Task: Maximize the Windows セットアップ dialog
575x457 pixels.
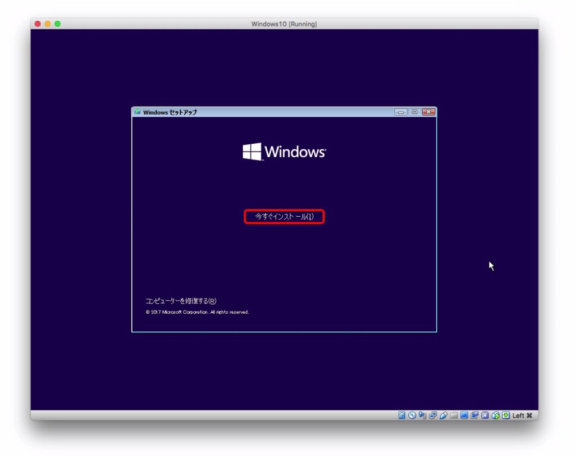Action: pyautogui.click(x=414, y=112)
